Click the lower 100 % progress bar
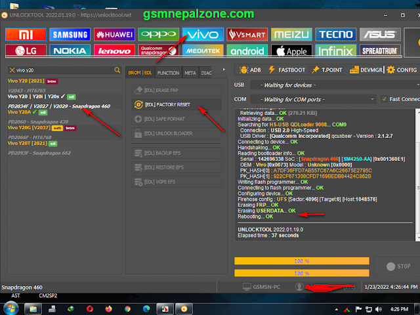The image size is (420, 315). point(302,273)
